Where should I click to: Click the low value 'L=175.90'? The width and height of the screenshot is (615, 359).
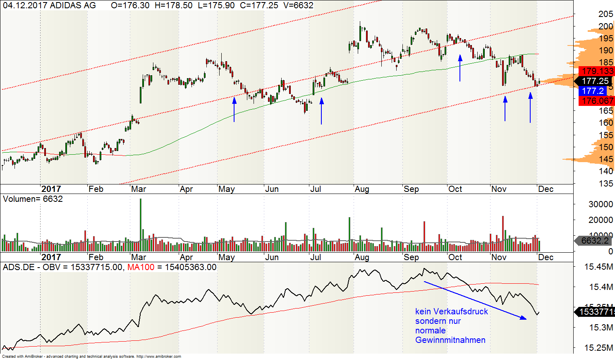click(215, 5)
